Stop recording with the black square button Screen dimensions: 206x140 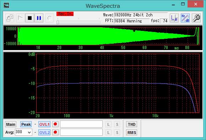click(x=30, y=18)
